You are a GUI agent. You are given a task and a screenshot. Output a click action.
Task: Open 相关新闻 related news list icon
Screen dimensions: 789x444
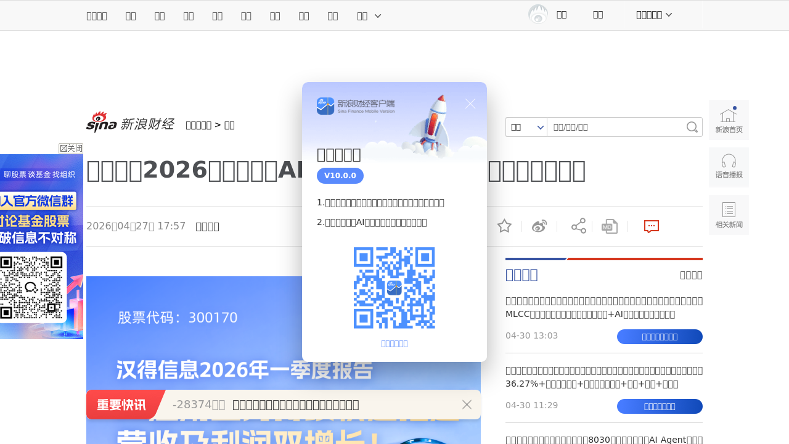(729, 215)
